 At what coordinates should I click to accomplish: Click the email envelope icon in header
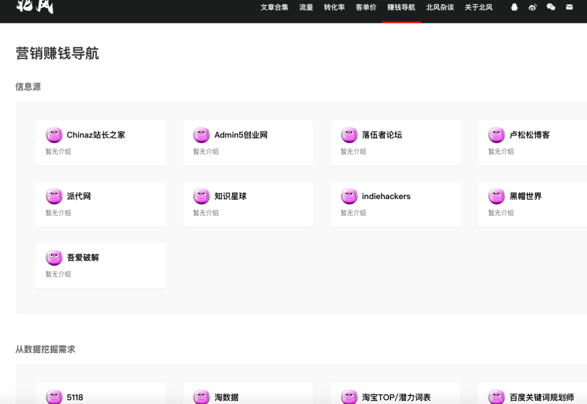(569, 7)
